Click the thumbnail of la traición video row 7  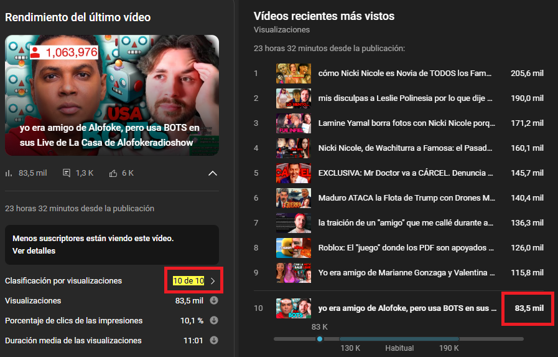point(294,223)
